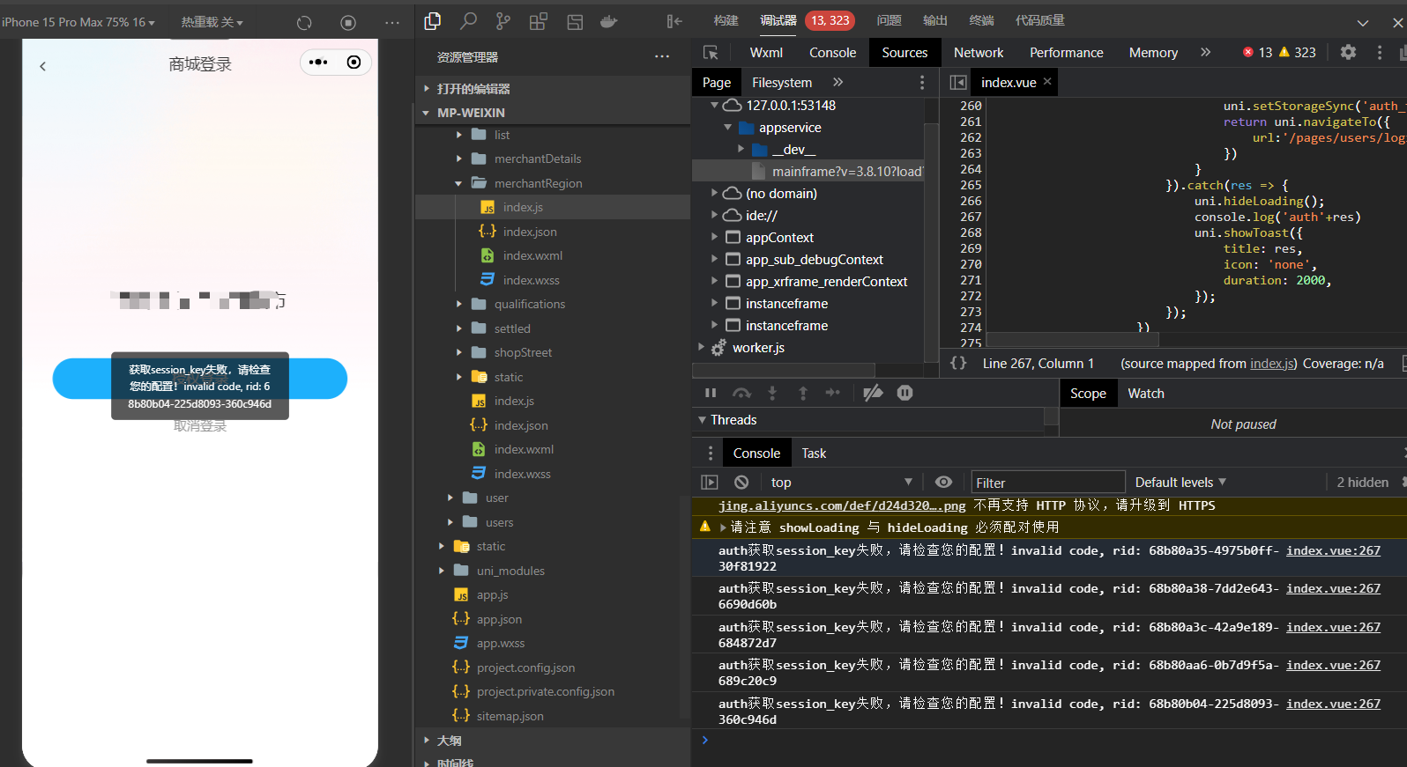
Task: Collapse the merchantRegion folder
Action: click(459, 183)
